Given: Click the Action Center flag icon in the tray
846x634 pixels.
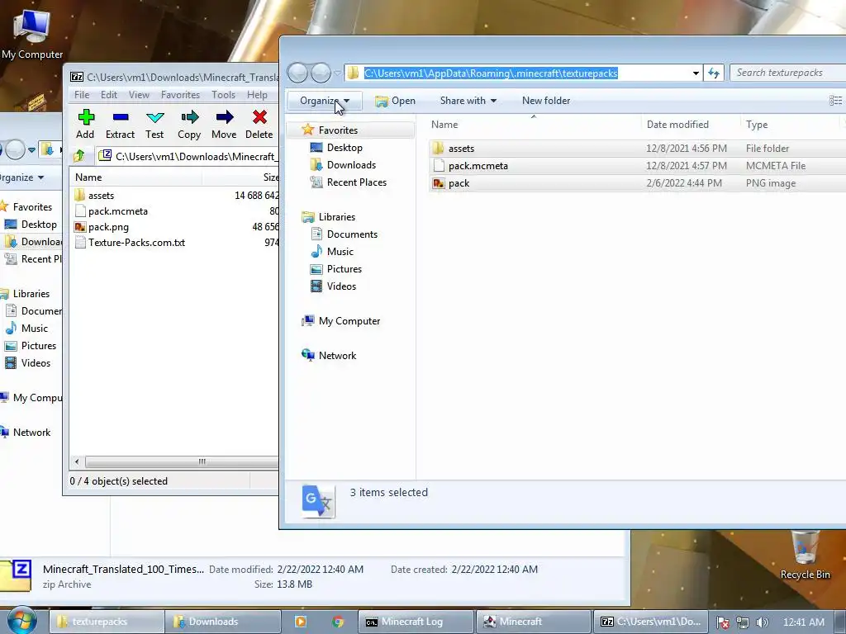Looking at the screenshot, I should 723,622.
